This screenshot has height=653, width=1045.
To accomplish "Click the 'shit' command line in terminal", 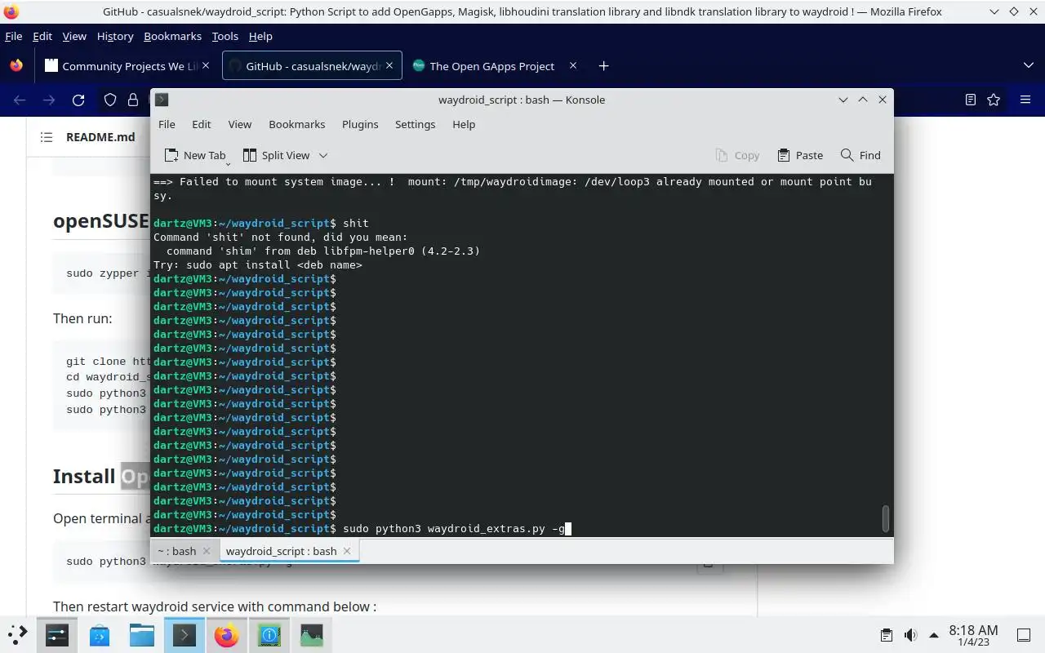I will [356, 224].
